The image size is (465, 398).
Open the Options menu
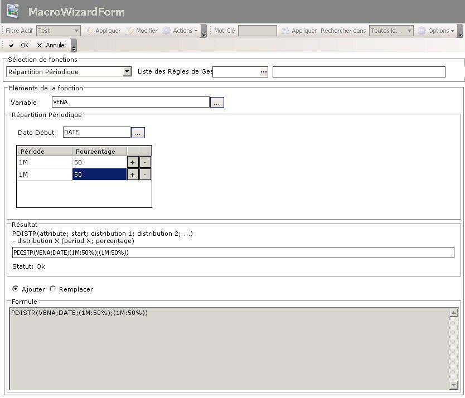pos(437,31)
